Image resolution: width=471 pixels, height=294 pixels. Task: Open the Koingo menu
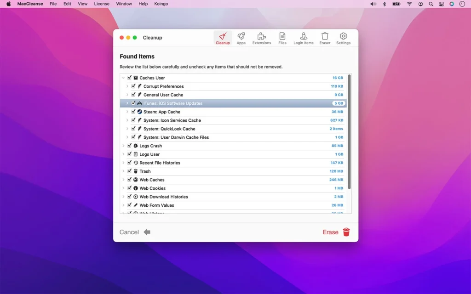tap(161, 4)
